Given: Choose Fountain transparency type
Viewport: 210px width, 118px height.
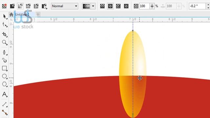Looking at the screenshot, I should pyautogui.click(x=20, y=6).
